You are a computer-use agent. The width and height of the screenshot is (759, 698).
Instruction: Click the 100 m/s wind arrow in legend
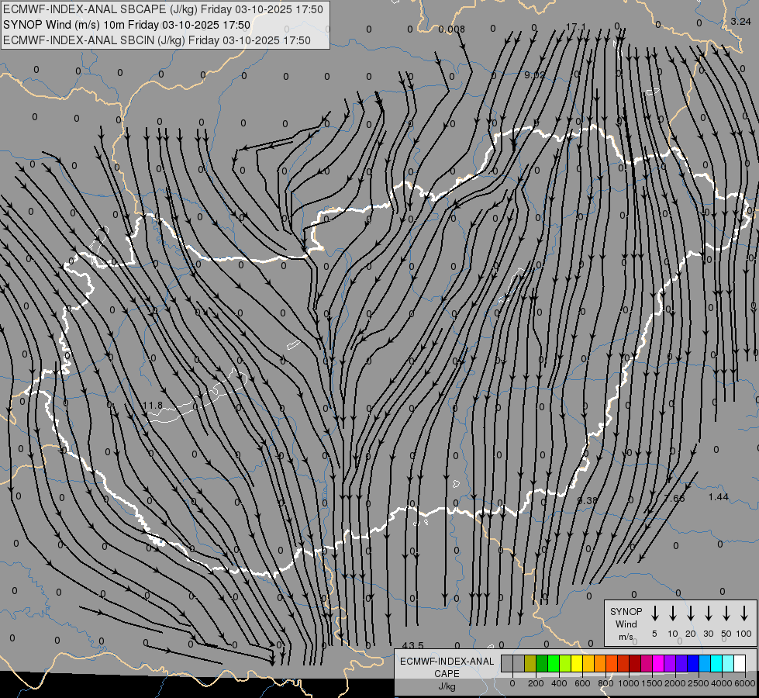[744, 613]
